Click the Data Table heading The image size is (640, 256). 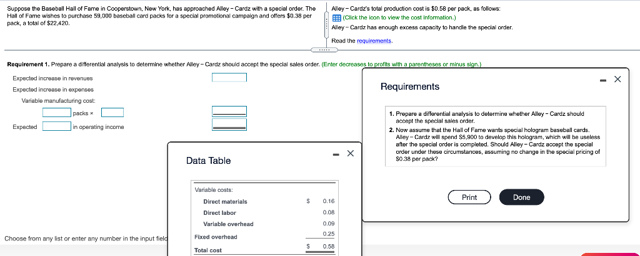click(x=208, y=161)
